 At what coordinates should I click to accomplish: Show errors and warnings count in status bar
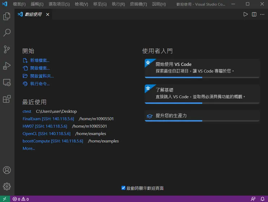tap(21, 199)
